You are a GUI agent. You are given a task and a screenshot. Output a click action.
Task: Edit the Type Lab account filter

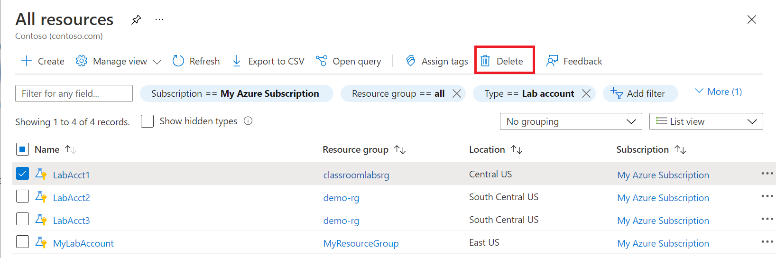(529, 93)
